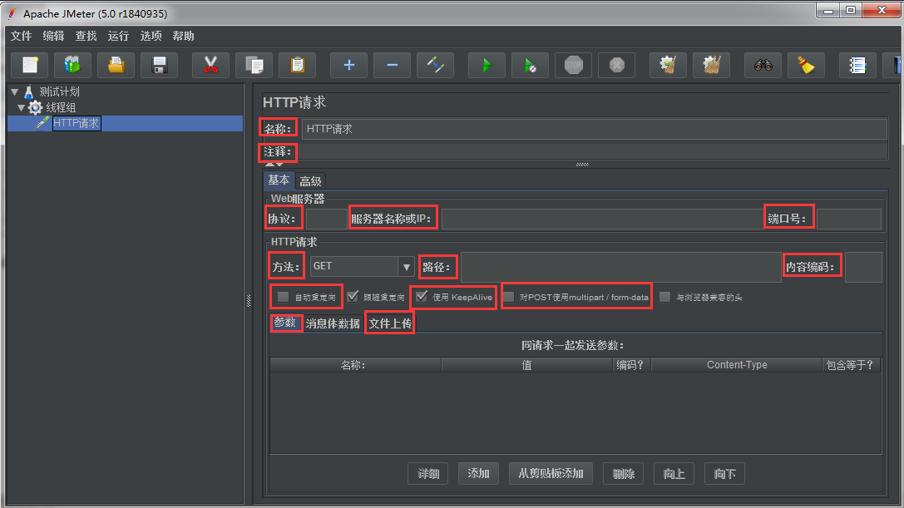Click the 服务器名称或IP input field
904x508 pixels.
[602, 219]
